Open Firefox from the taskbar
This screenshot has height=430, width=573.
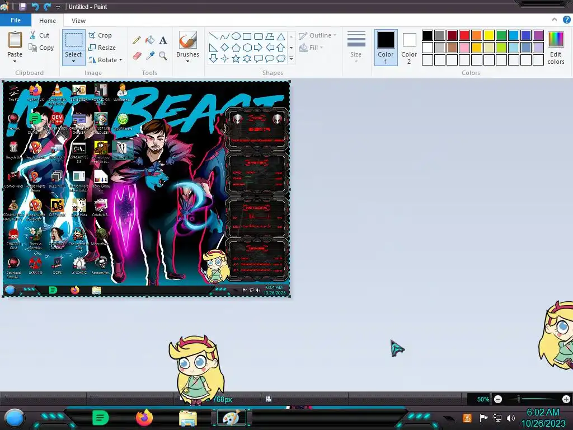coord(144,418)
